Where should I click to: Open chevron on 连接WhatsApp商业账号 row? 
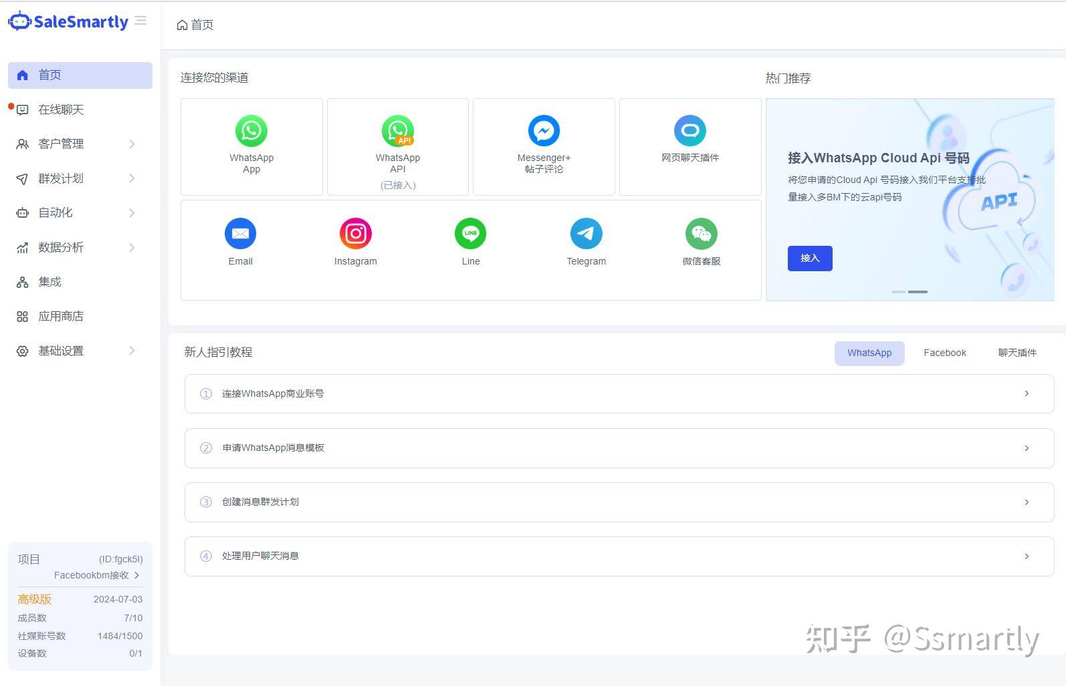tap(1027, 393)
